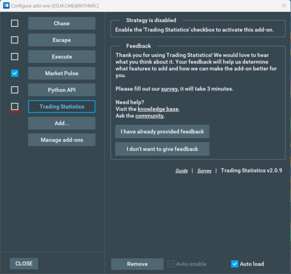
Task: Click the Feedback group heading
Action: tap(139, 46)
